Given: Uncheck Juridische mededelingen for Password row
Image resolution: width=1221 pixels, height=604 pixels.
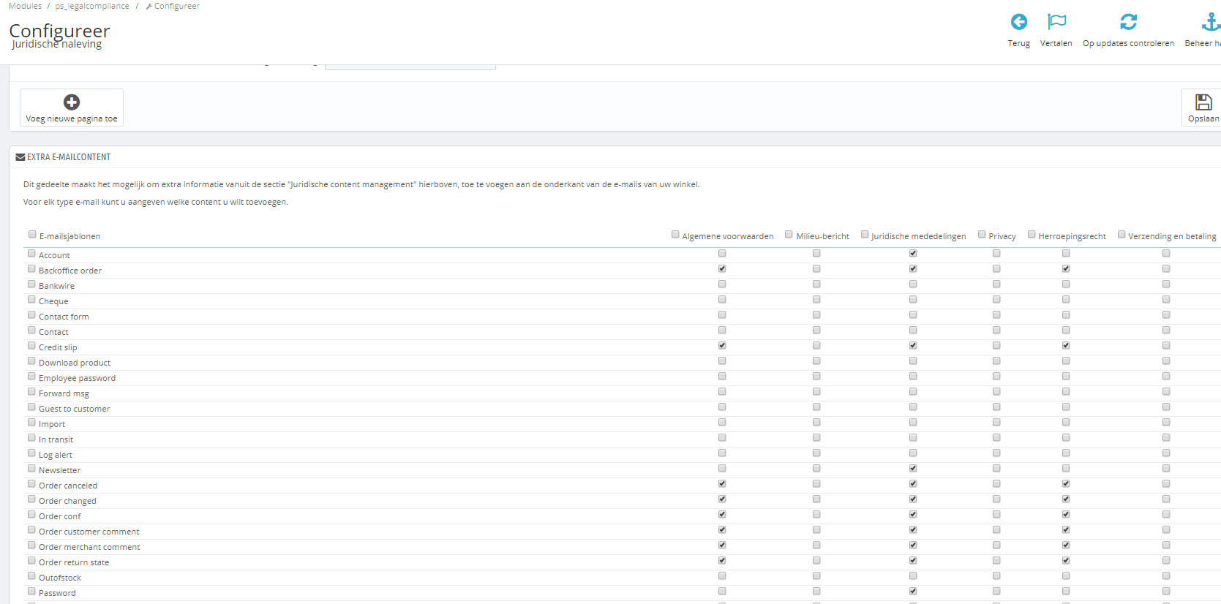Looking at the screenshot, I should [x=913, y=592].
